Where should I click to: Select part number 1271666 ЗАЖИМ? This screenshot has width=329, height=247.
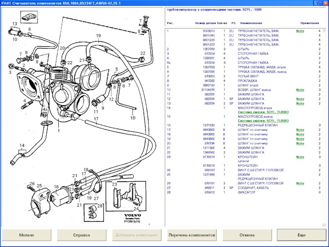tap(244, 175)
